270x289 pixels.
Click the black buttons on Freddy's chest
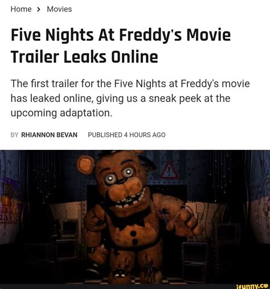click(x=134, y=237)
